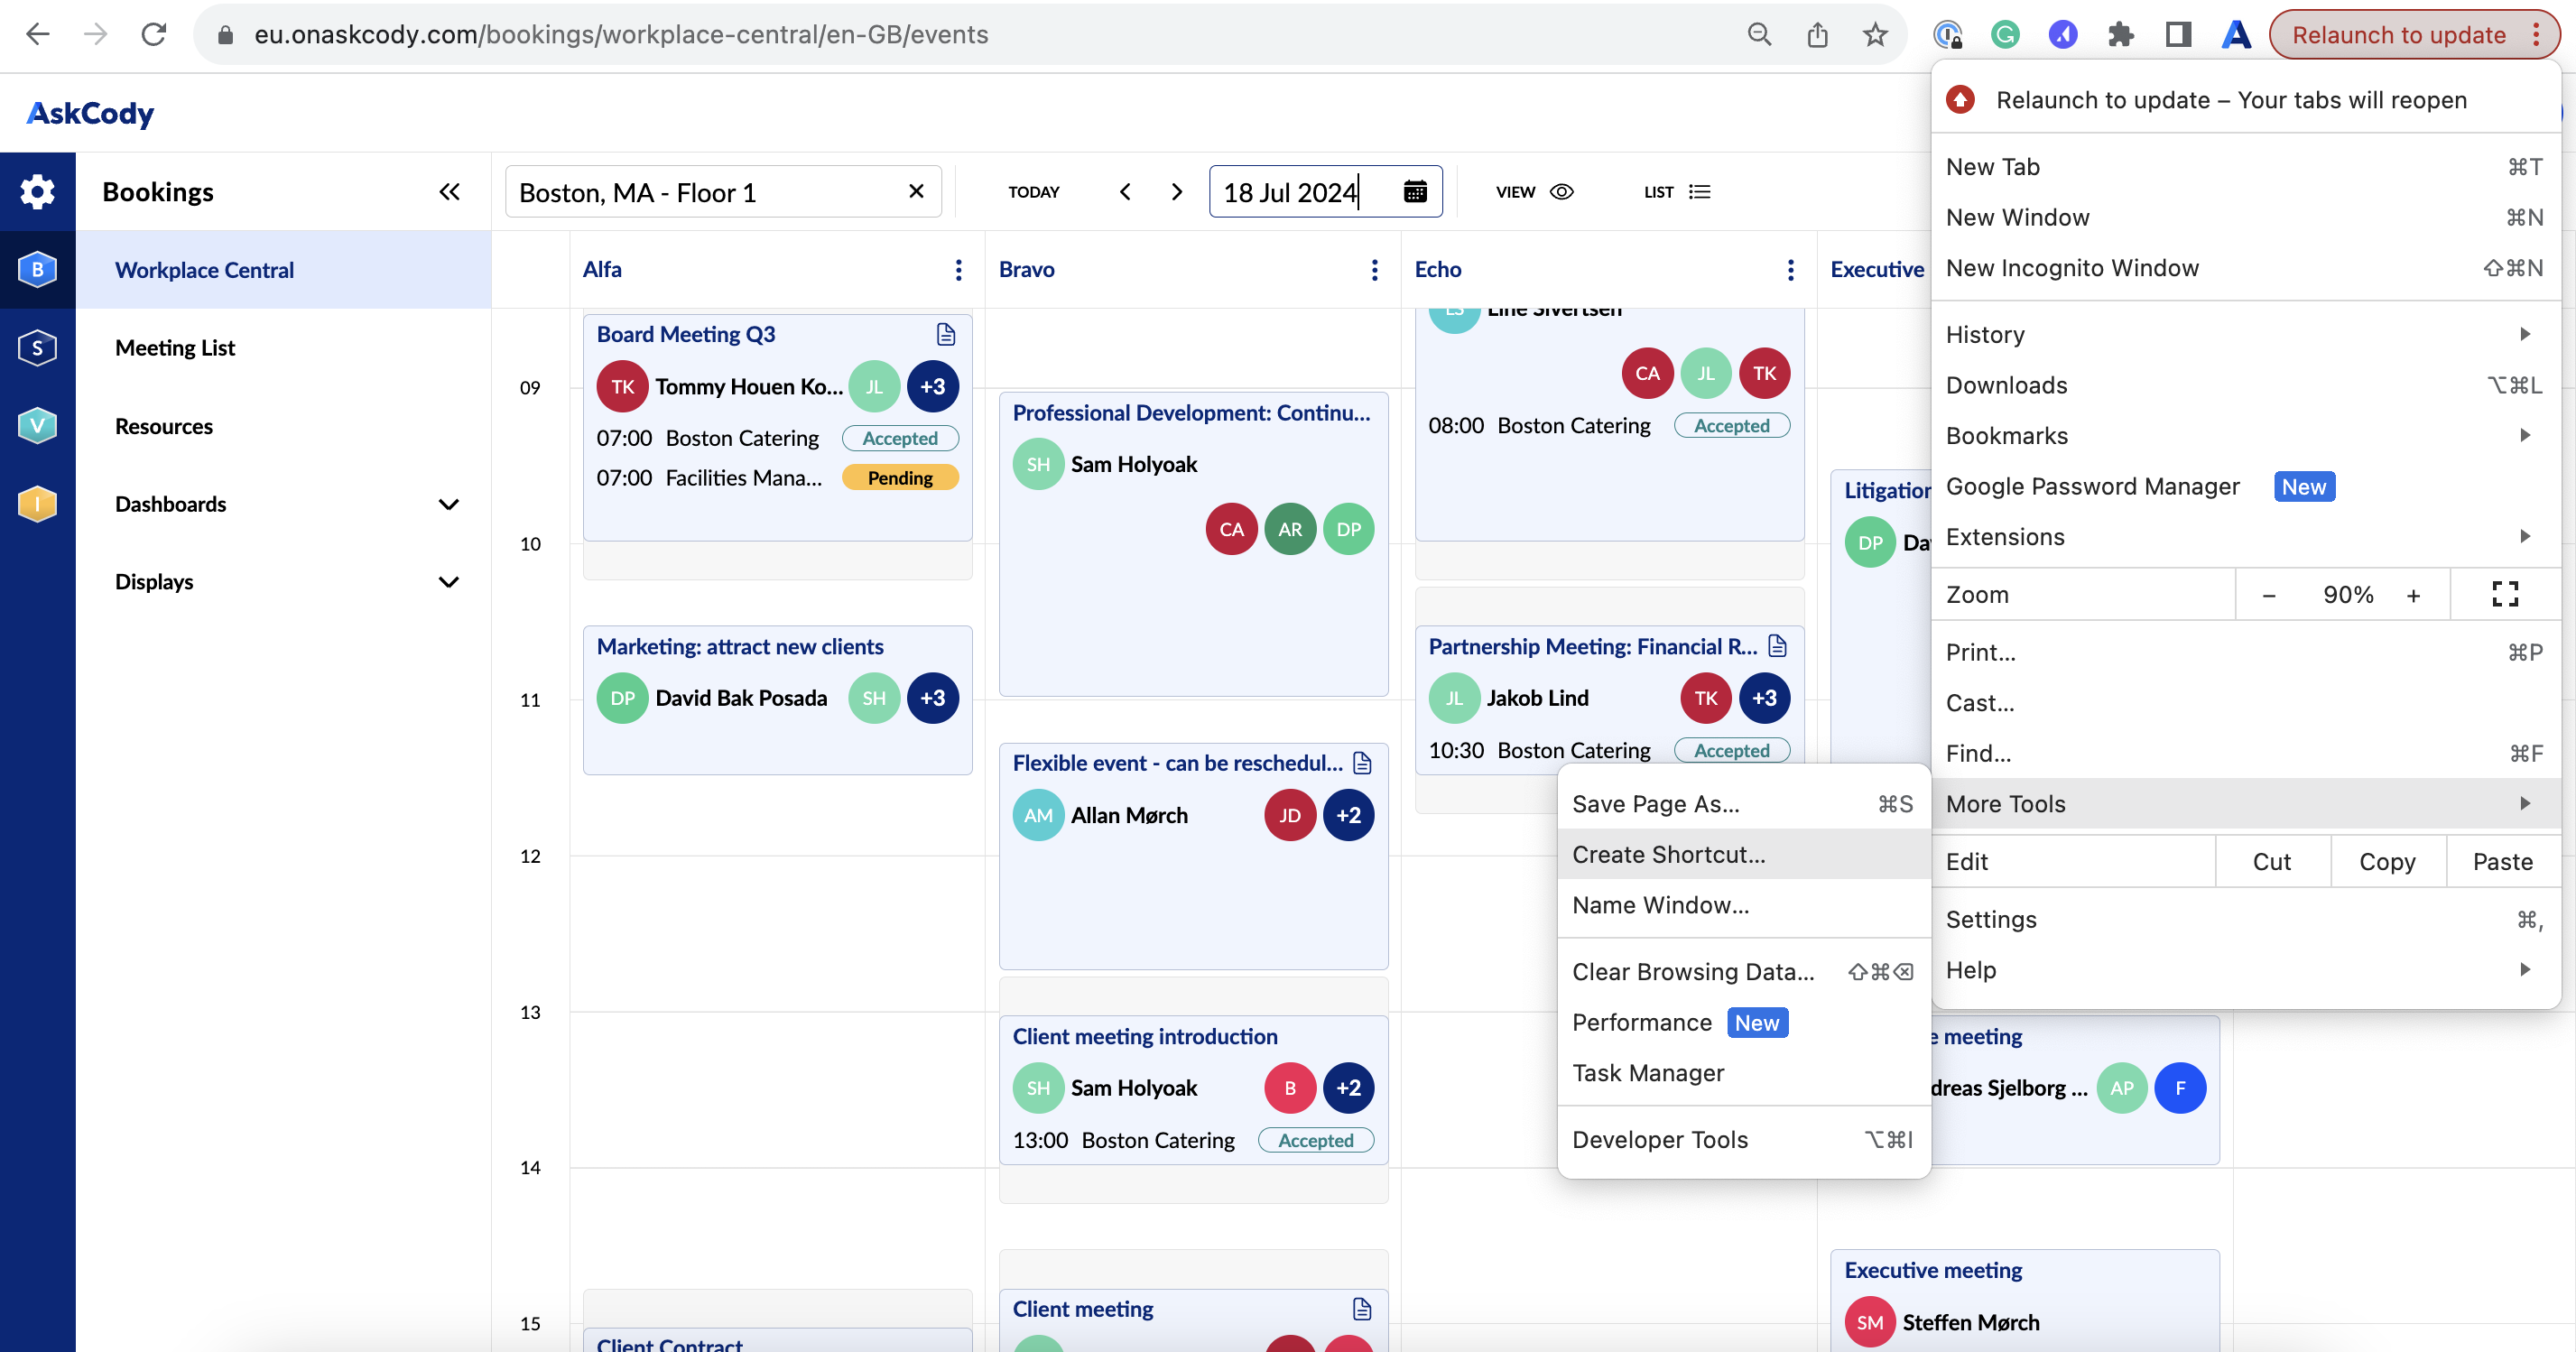The height and width of the screenshot is (1352, 2576).
Task: Share this page from address bar
Action: 1817,34
